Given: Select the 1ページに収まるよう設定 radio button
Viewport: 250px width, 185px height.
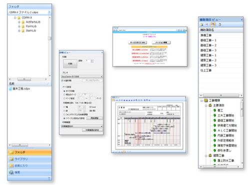Looking at the screenshot, I should [64, 118].
